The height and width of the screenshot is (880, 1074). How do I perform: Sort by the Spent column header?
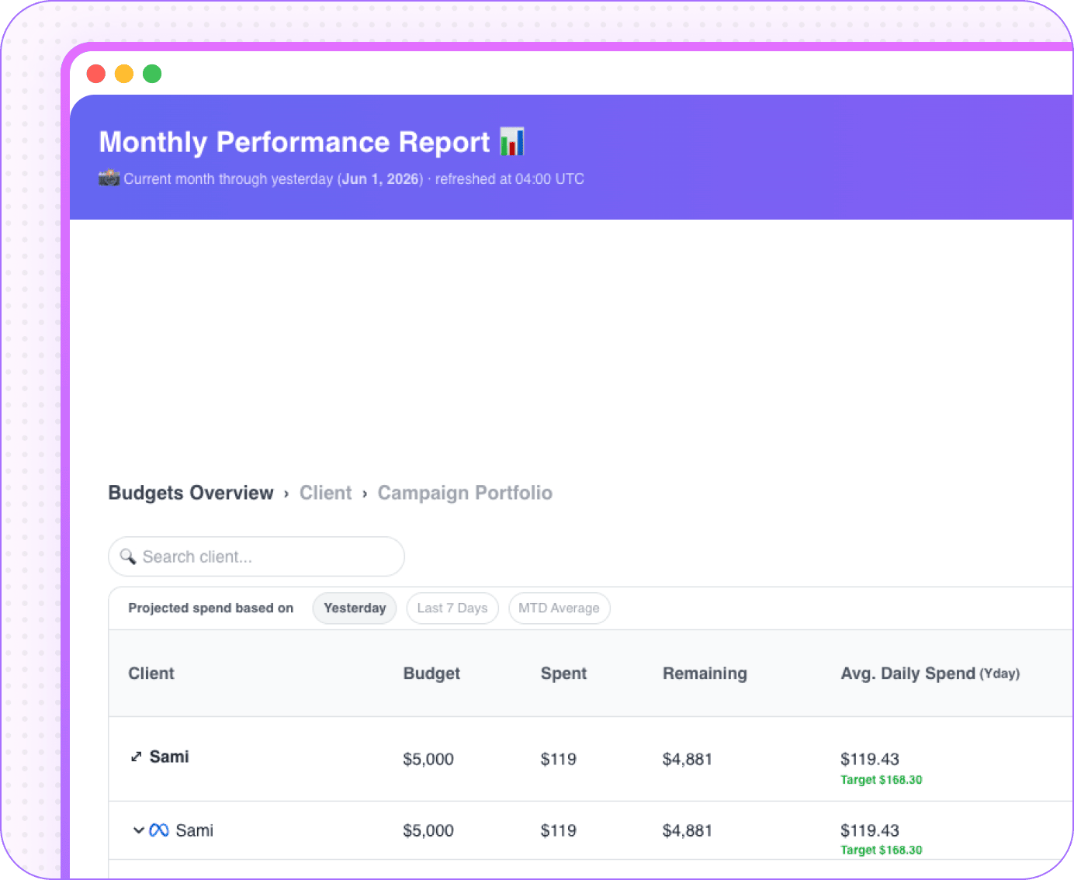coord(563,674)
